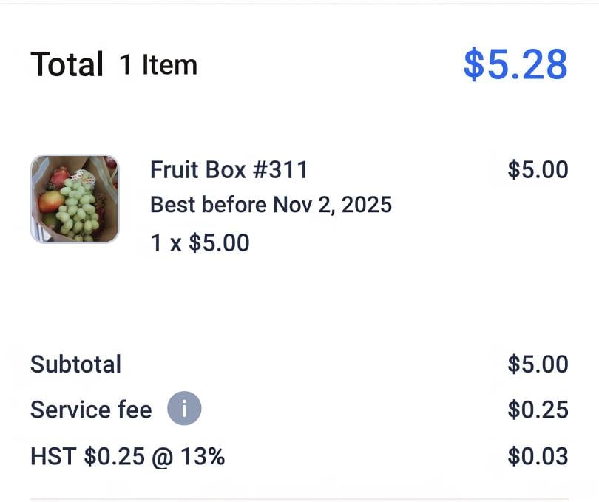Image resolution: width=599 pixels, height=502 pixels.
Task: Click the Subtotal label
Action: click(x=75, y=364)
